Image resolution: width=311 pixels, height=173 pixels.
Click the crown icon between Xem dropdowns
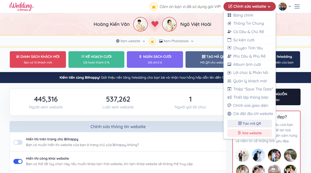[152, 41]
